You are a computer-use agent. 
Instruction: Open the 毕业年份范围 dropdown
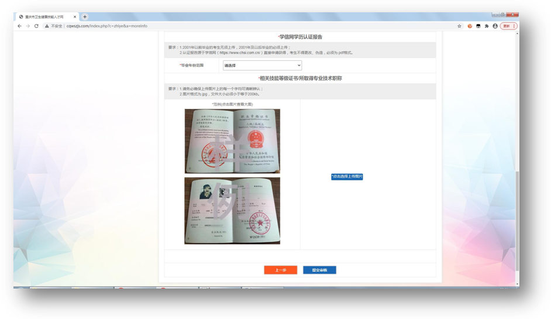(262, 66)
